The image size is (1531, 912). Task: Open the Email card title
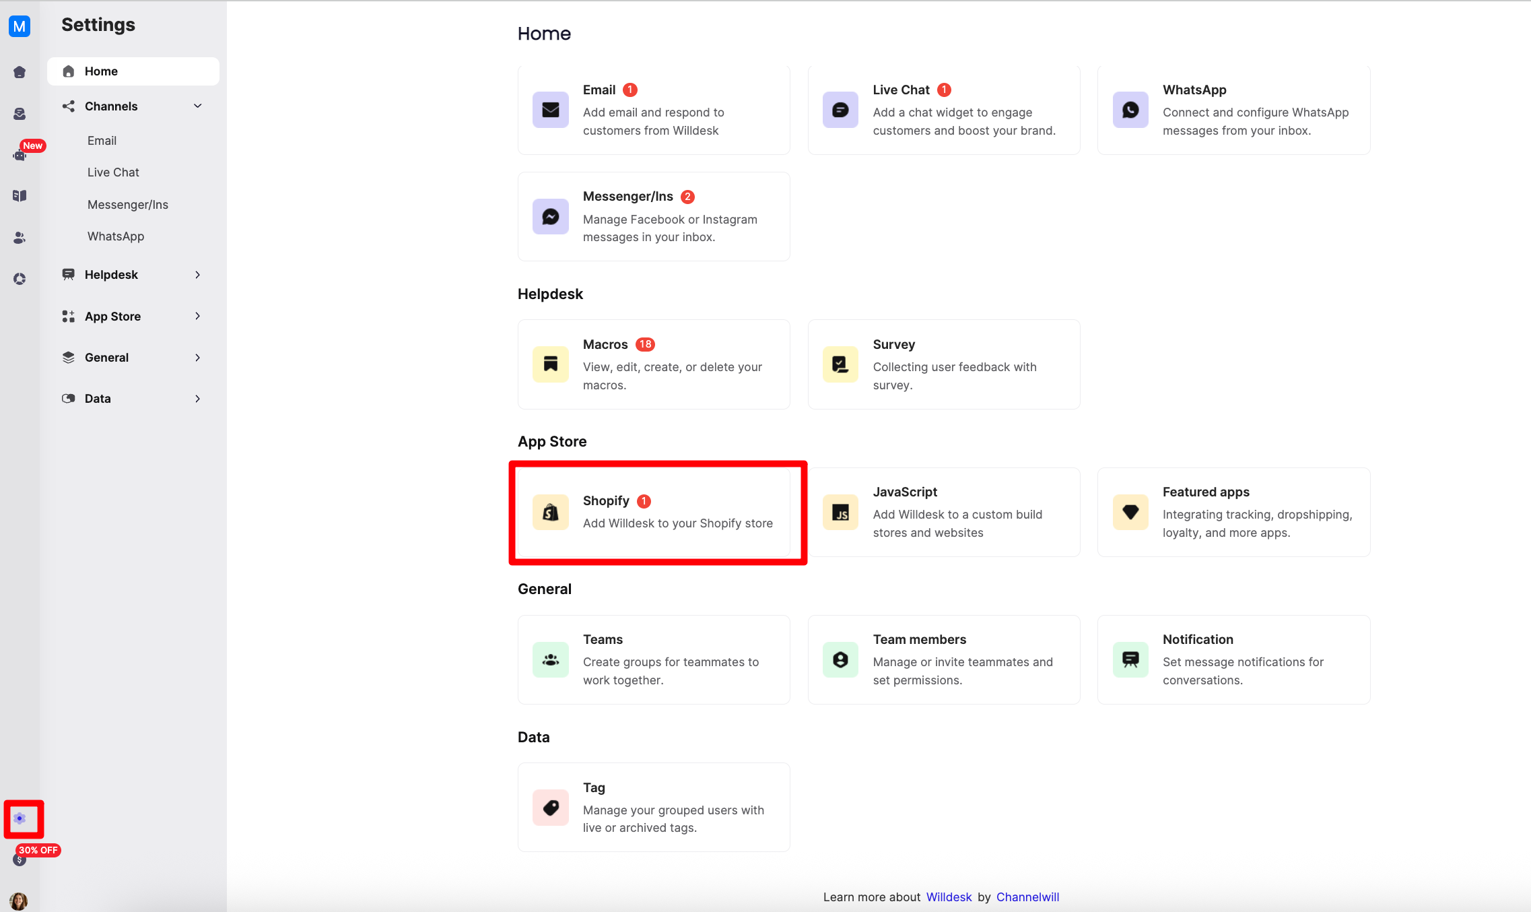pos(599,90)
